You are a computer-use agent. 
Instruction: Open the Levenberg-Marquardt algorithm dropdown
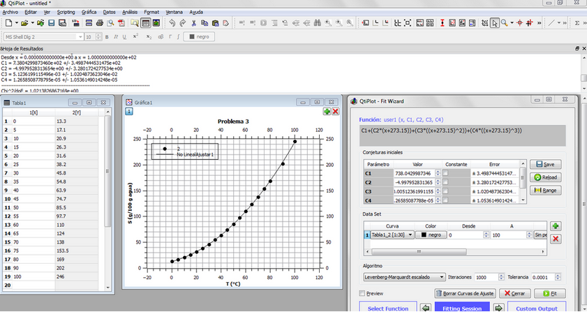[404, 277]
